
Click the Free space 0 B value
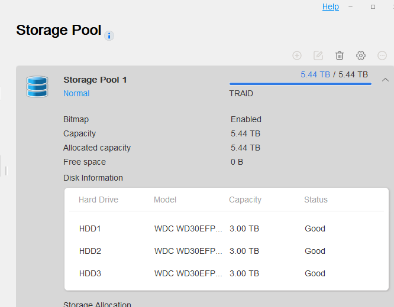pos(237,162)
